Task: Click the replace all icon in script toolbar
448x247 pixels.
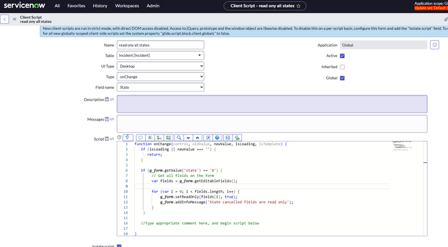Action: [169, 138]
